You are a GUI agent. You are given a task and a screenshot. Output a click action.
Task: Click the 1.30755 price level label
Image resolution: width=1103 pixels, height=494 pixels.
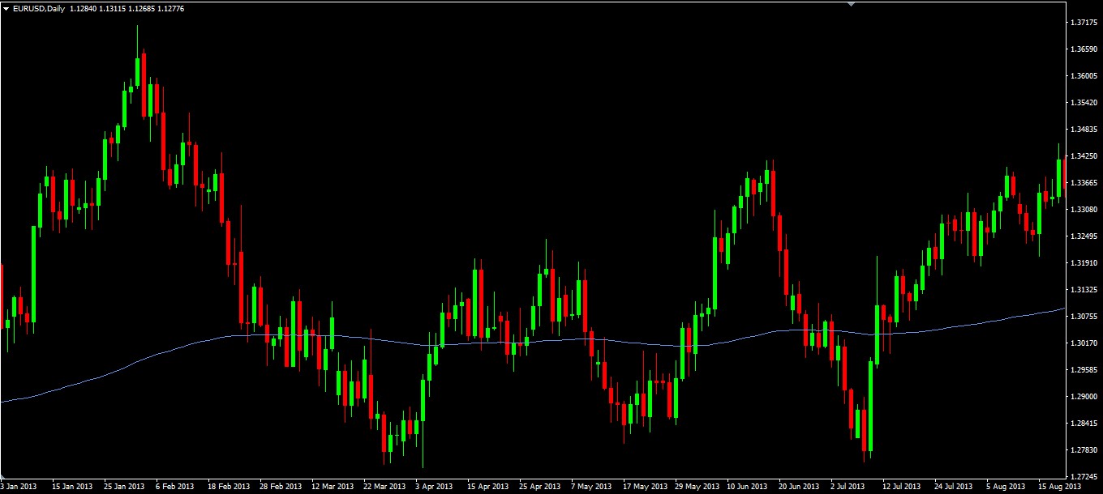tap(1084, 317)
